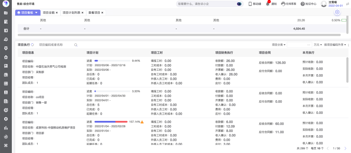The height and width of the screenshot is (153, 351).
Task: Close the 项目计划列表 tab
Action: 82,13
